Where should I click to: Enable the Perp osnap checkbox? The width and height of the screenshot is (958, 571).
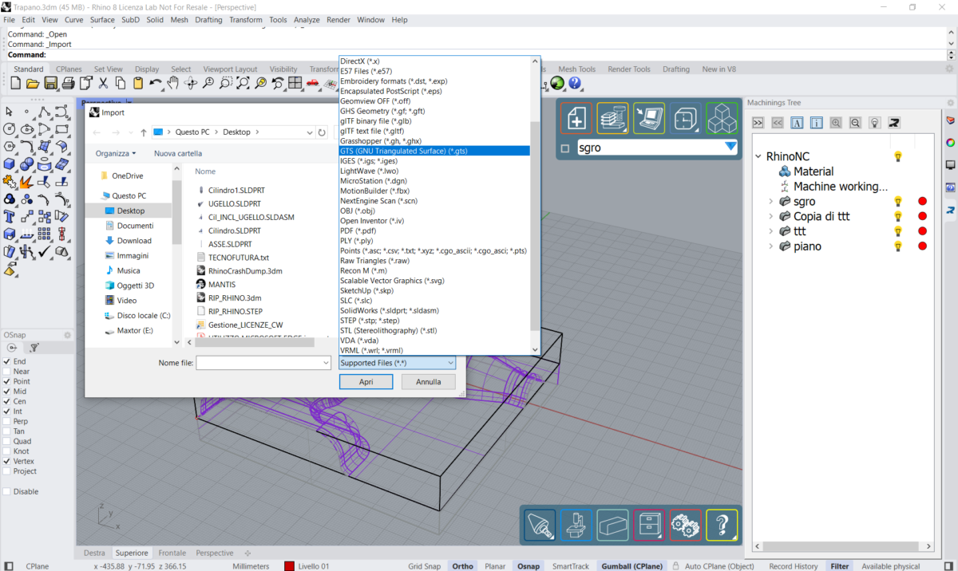7,421
